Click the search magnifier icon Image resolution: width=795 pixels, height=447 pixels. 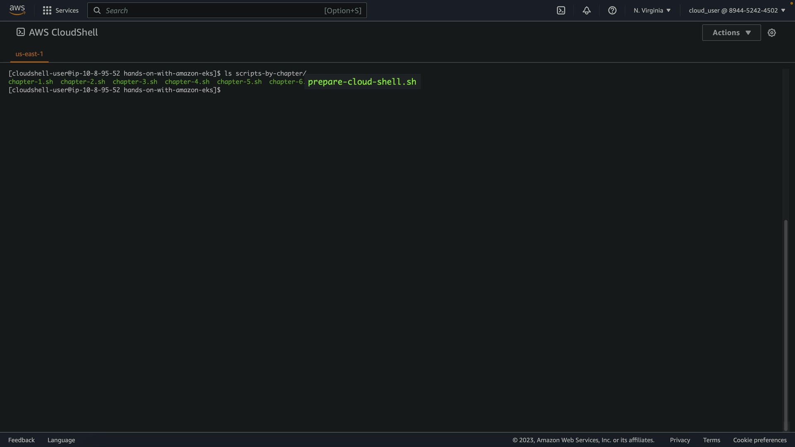coord(97,10)
